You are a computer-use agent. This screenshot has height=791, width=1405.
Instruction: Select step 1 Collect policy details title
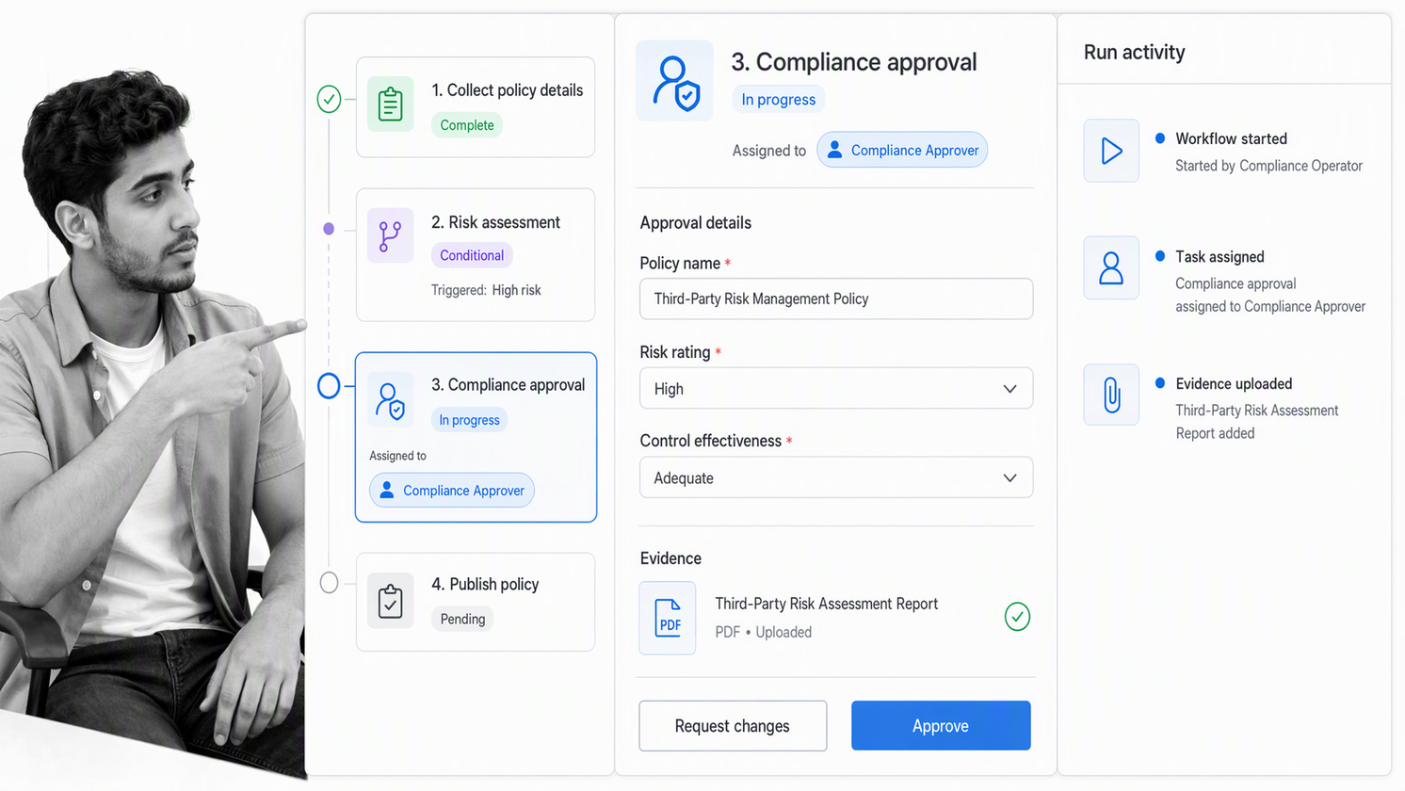point(508,90)
